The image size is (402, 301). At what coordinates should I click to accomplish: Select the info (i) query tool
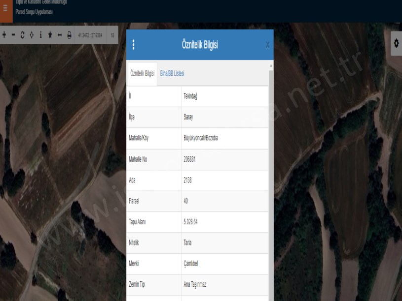pos(40,35)
